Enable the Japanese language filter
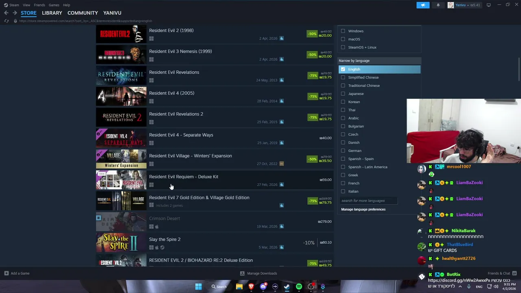 pos(343,94)
